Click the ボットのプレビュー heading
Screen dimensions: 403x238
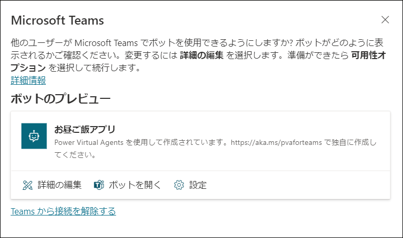[x=61, y=99]
